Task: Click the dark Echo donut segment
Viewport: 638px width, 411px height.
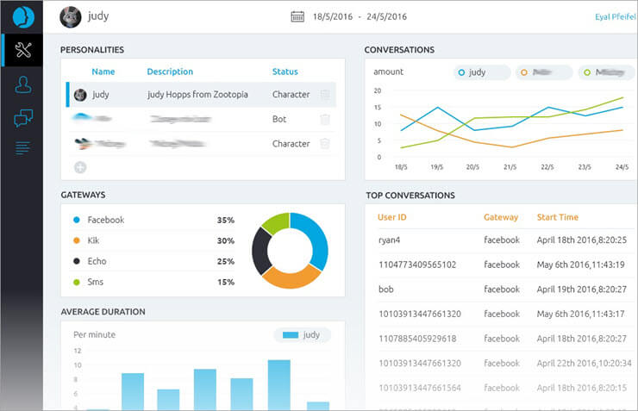Action: coord(260,252)
